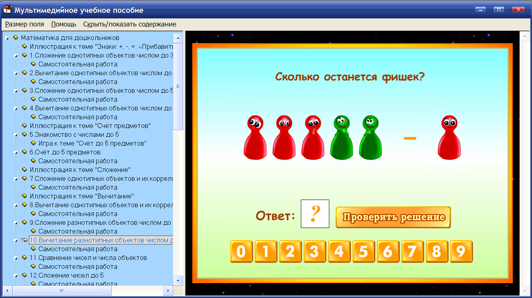This screenshot has width=532, height=298.
Task: Choose number 5 answer button
Action: pos(363,252)
